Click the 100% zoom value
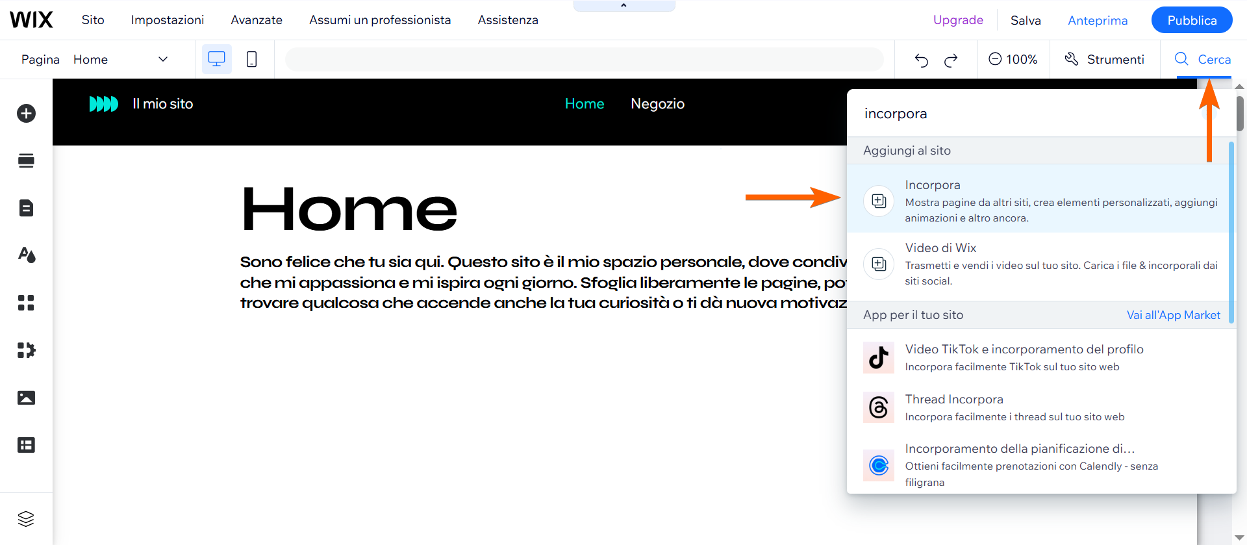 point(1022,59)
